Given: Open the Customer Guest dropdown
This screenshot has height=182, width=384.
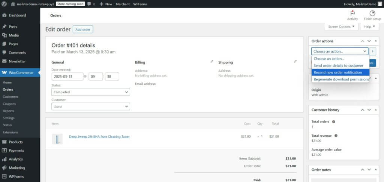Looking at the screenshot, I should (x=91, y=107).
